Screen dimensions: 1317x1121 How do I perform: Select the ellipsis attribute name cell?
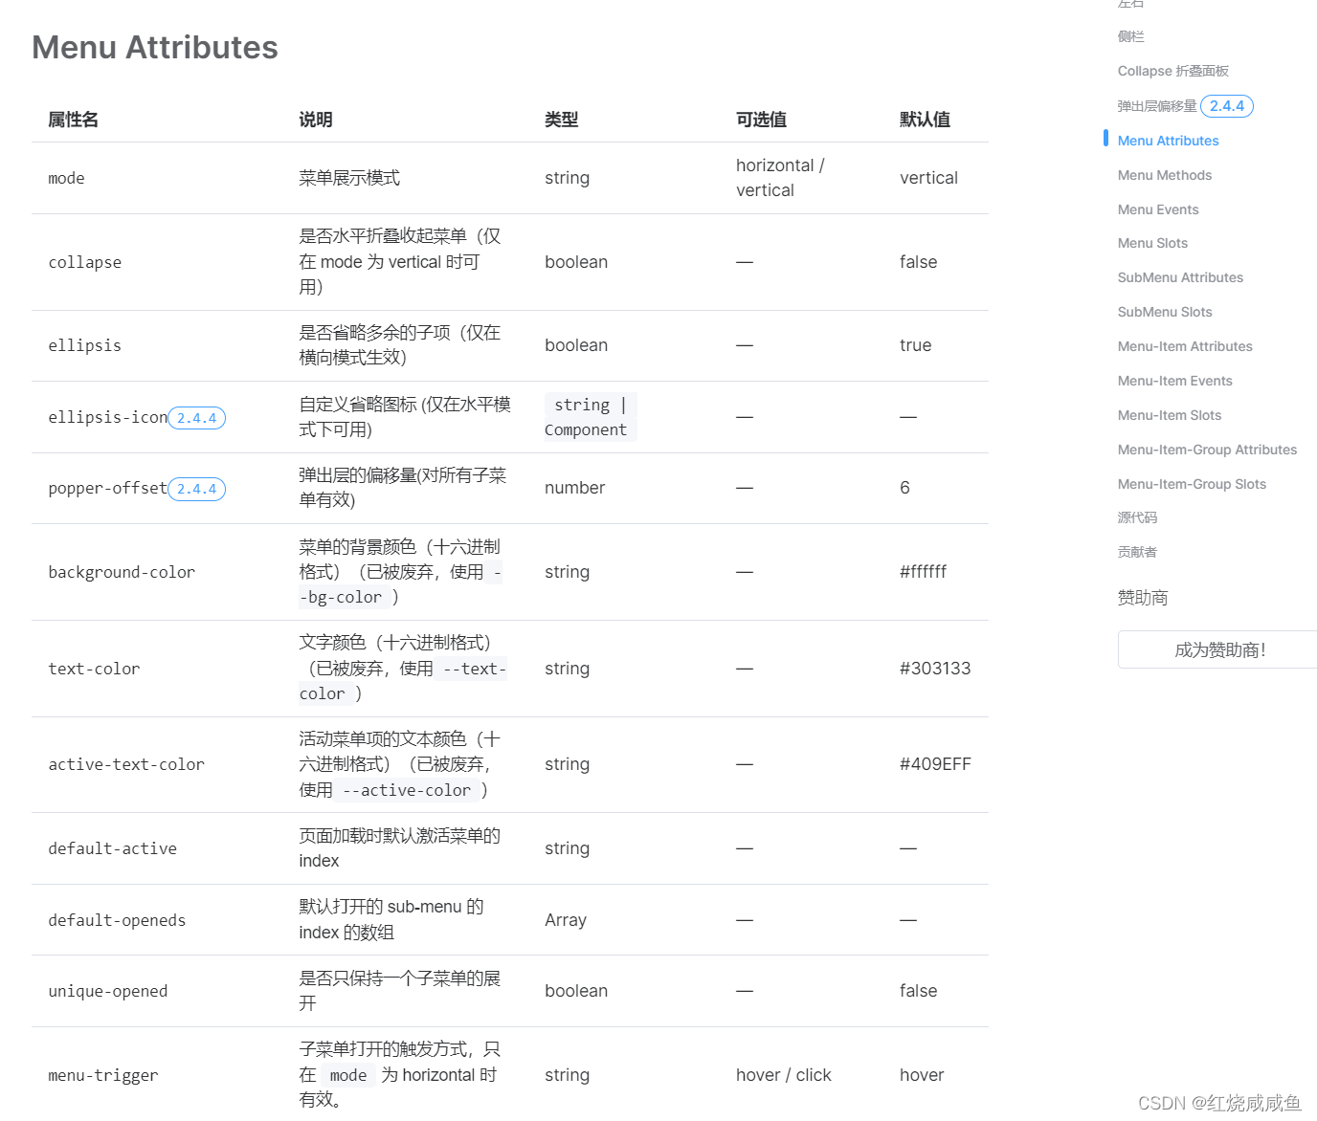[85, 345]
